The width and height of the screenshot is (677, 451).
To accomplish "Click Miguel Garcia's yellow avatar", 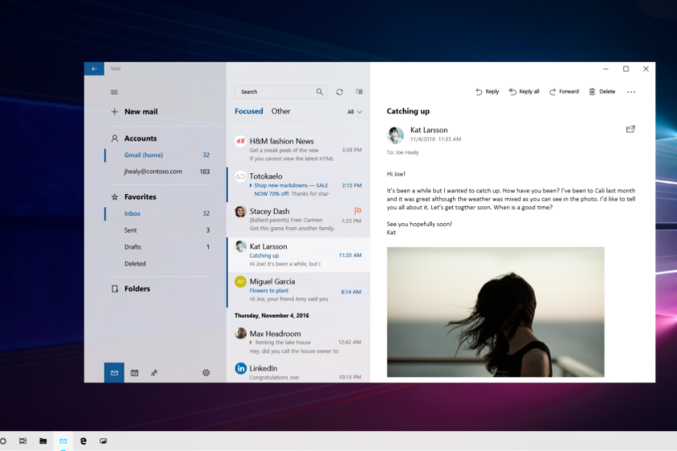I will [240, 281].
